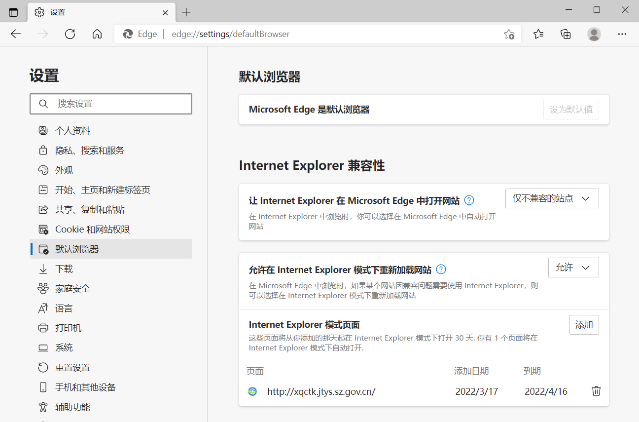Add this page to favorites star

(508, 34)
